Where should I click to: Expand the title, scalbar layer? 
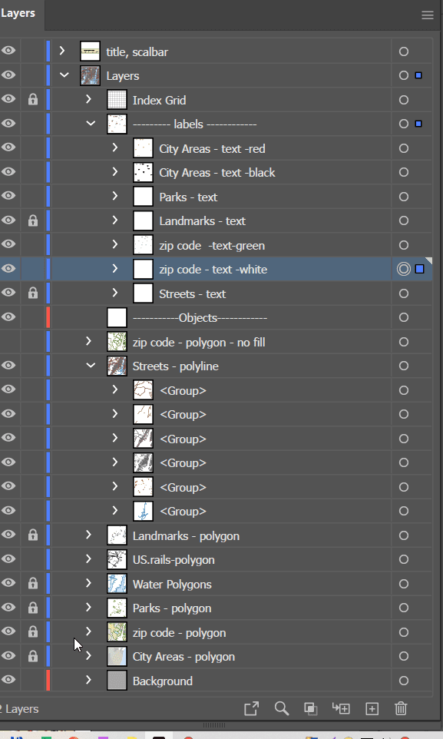coord(62,51)
